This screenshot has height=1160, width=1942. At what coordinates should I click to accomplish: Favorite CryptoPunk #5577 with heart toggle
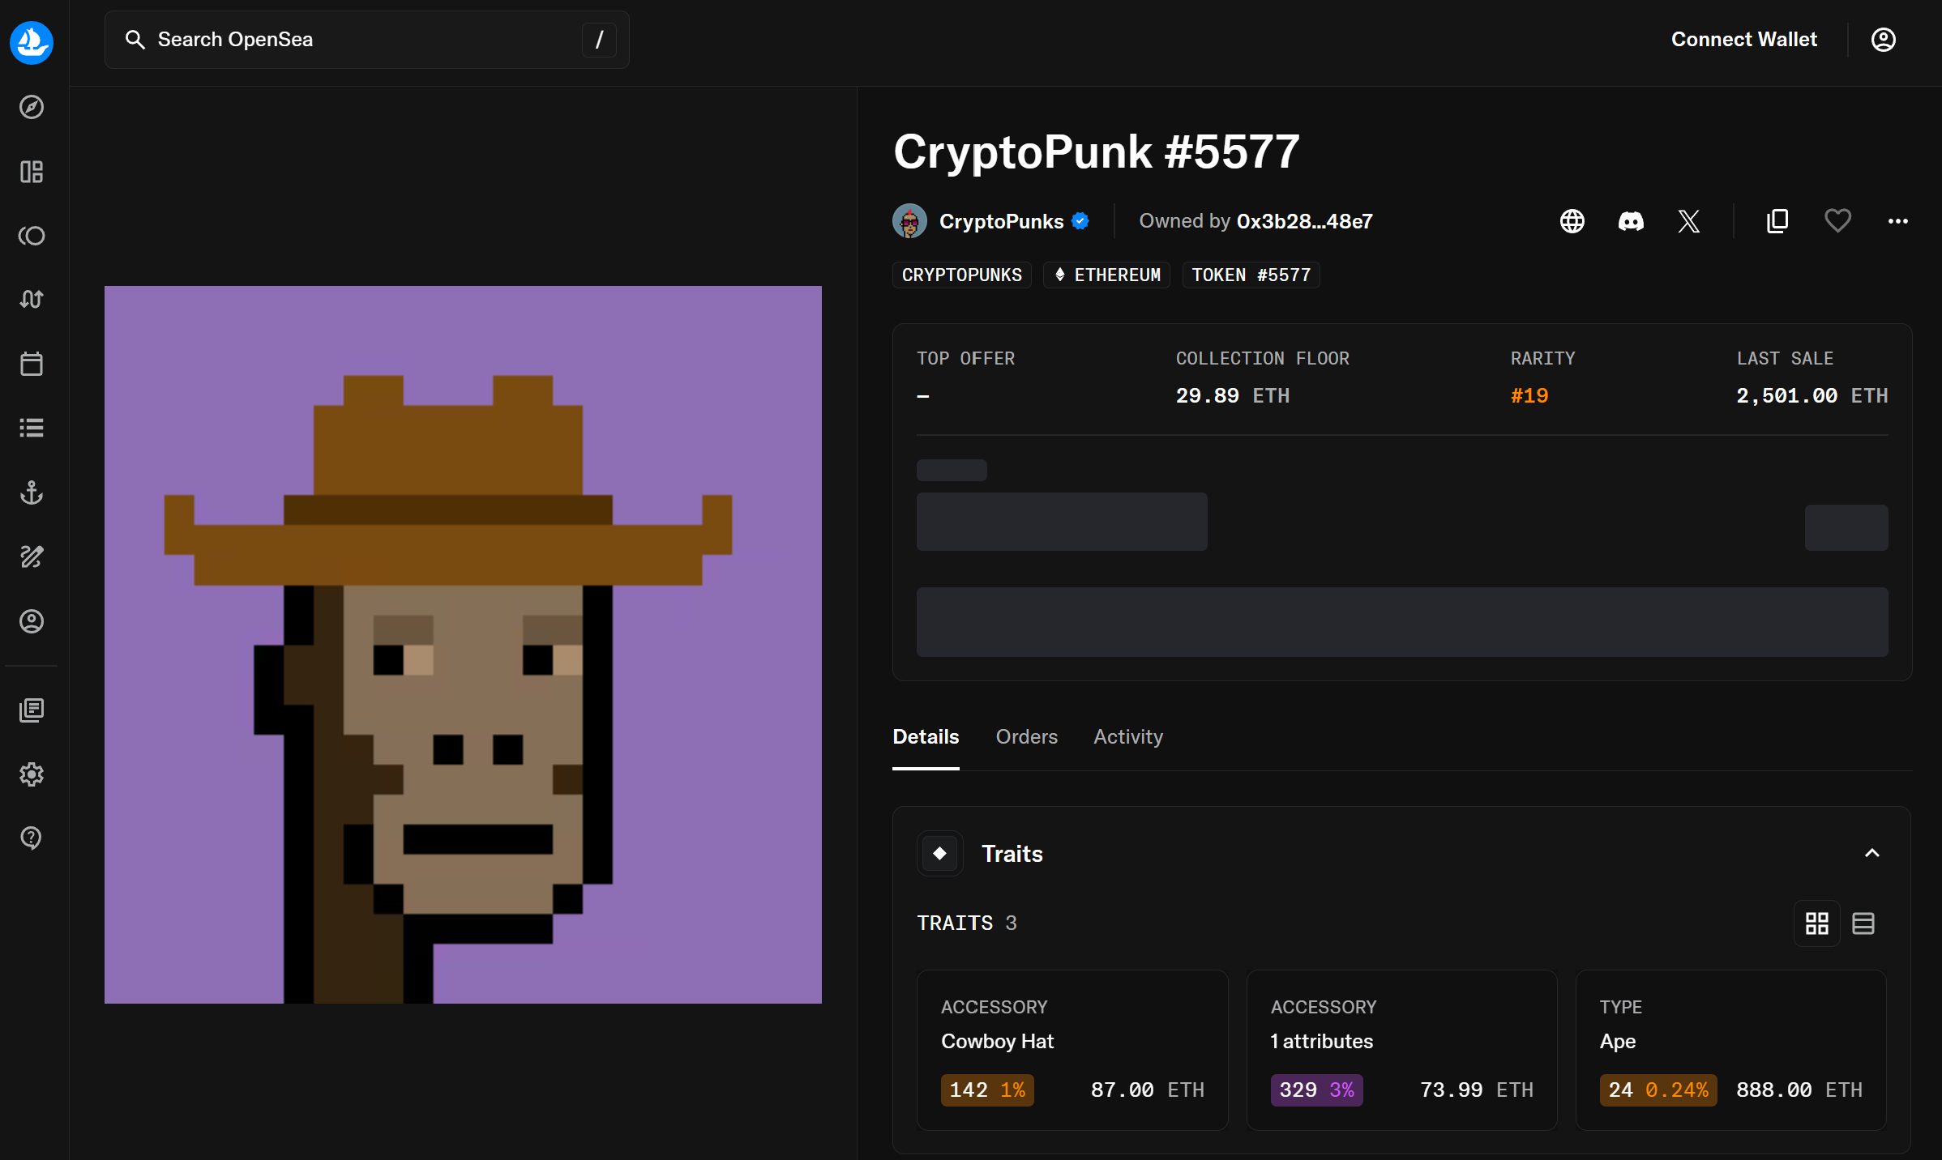click(x=1837, y=221)
